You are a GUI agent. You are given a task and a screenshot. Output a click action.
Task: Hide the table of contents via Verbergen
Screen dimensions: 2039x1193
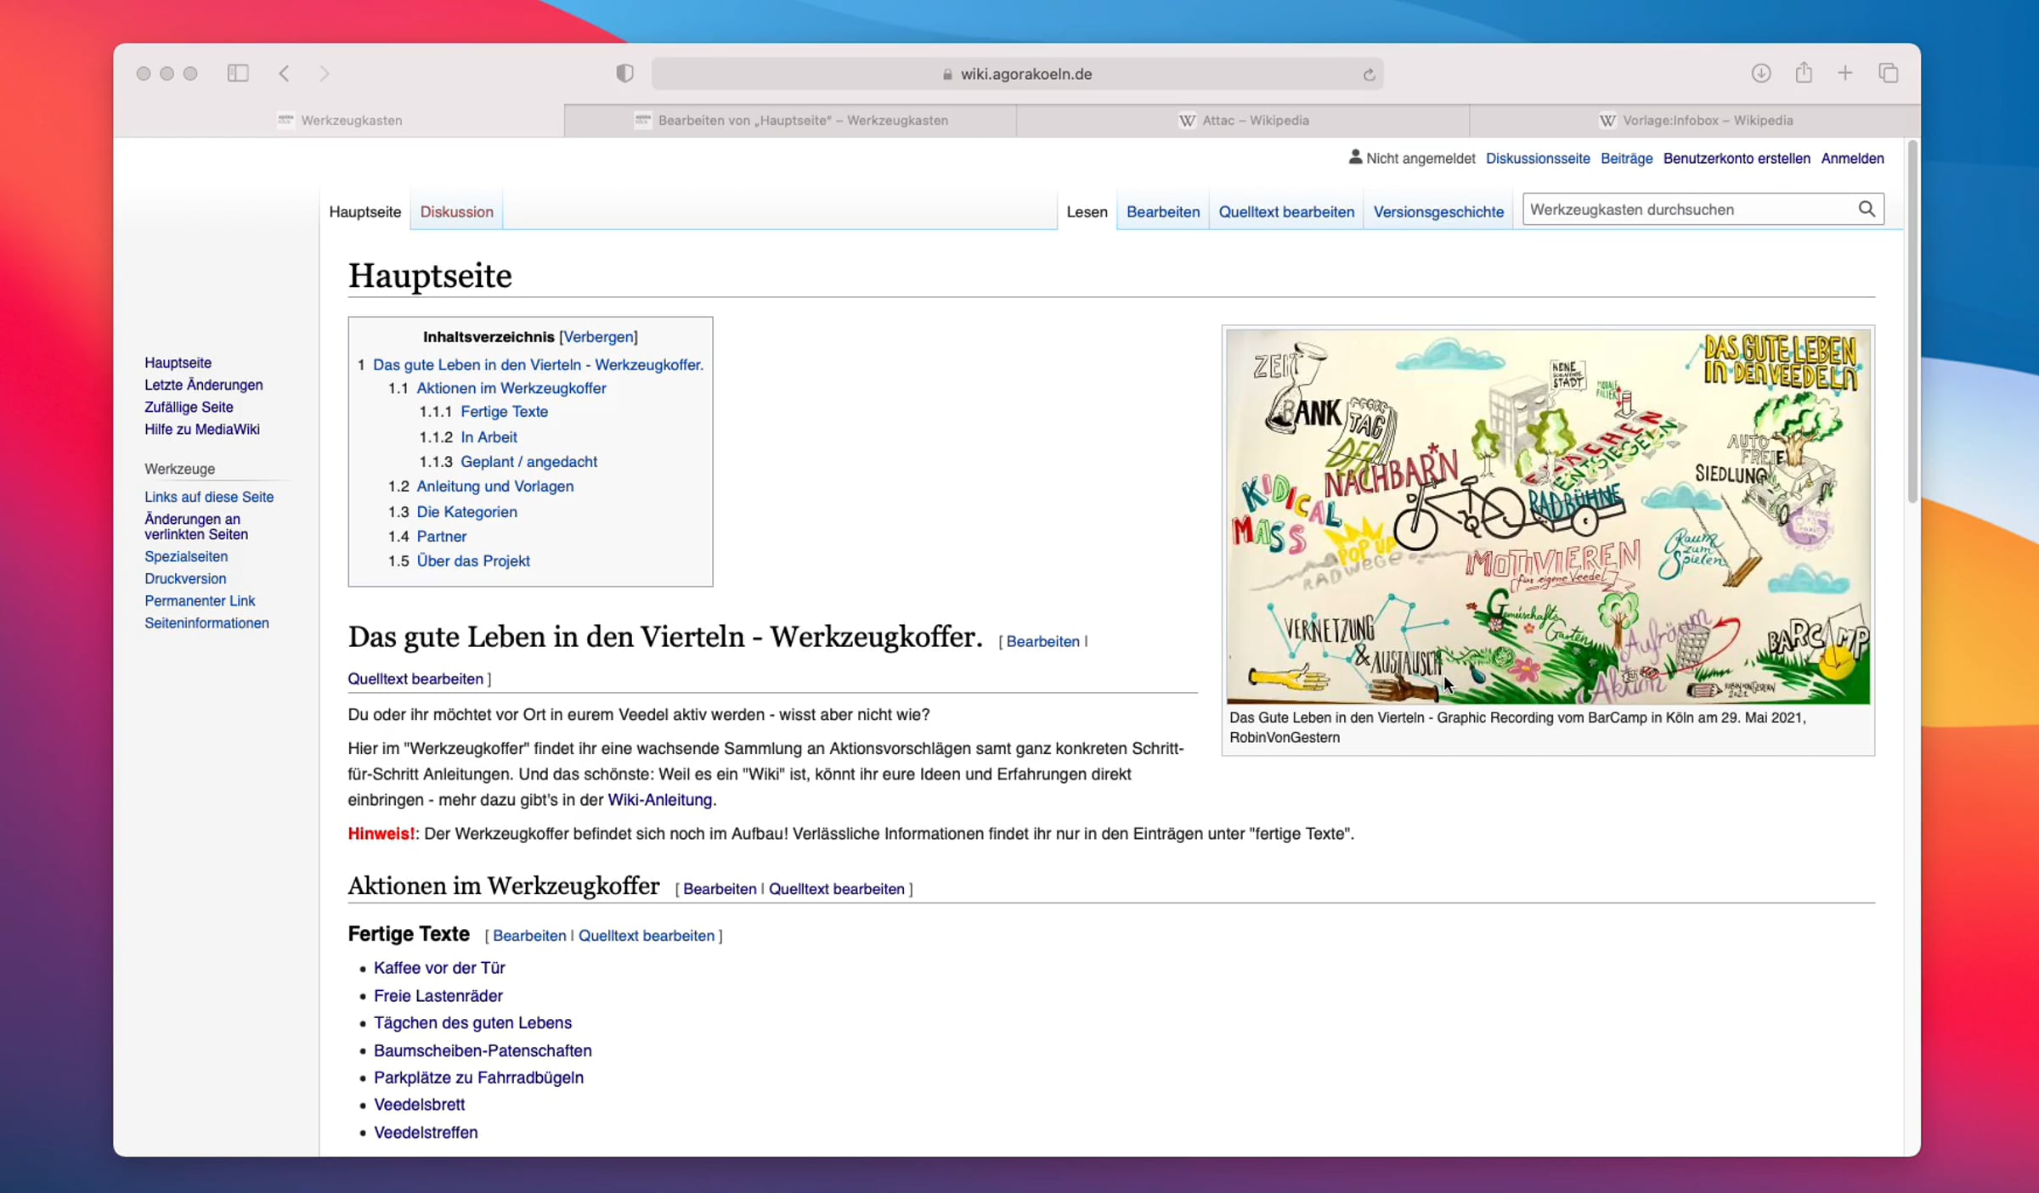598,336
